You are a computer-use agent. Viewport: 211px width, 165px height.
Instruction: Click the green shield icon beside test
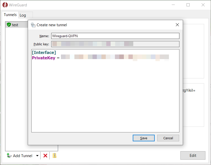(9, 25)
